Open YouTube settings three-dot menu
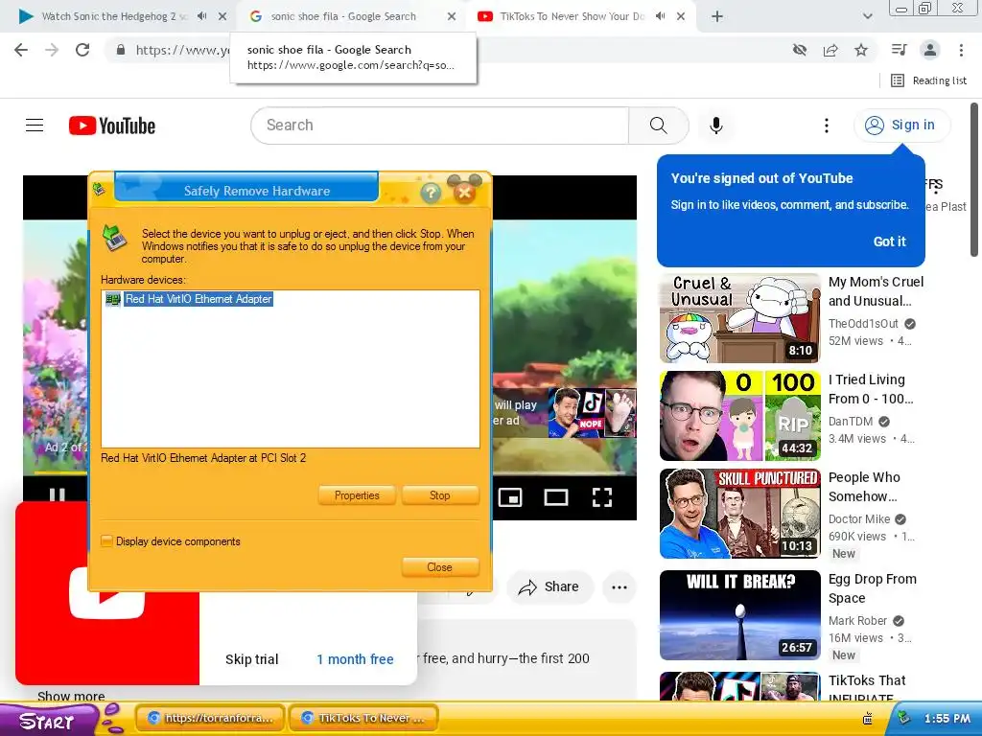Screen dimensions: 982x736 [827, 126]
